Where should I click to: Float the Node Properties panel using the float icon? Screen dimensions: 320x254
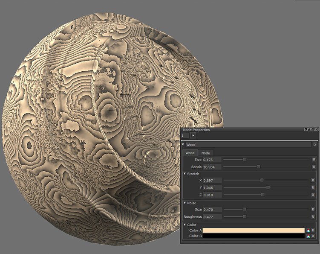[x=313, y=129]
